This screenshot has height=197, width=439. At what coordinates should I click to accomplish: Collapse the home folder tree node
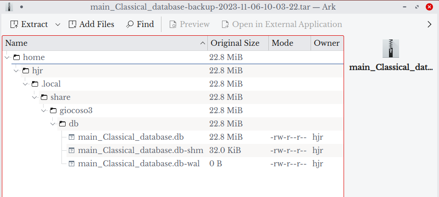pyautogui.click(x=7, y=57)
